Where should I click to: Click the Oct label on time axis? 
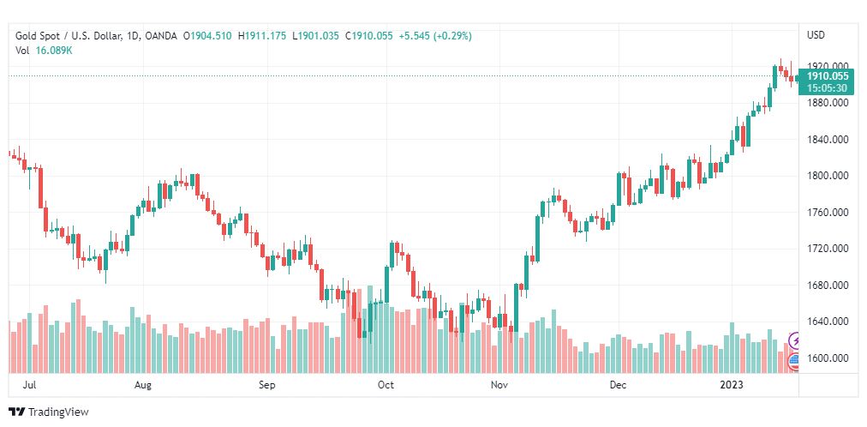(x=386, y=384)
